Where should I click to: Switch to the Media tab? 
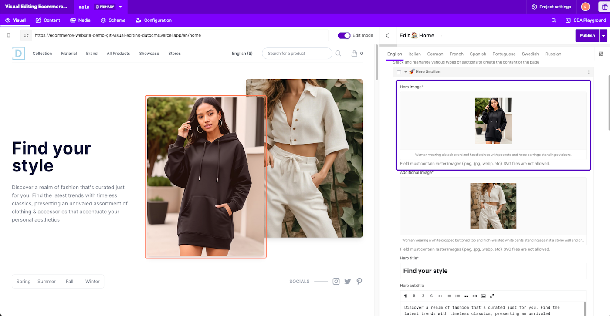coord(81,20)
